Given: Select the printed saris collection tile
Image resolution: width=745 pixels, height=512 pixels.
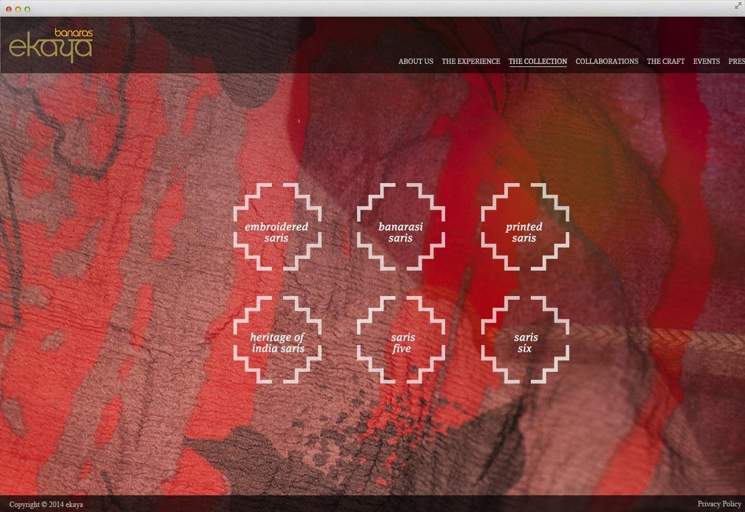Looking at the screenshot, I should [525, 227].
